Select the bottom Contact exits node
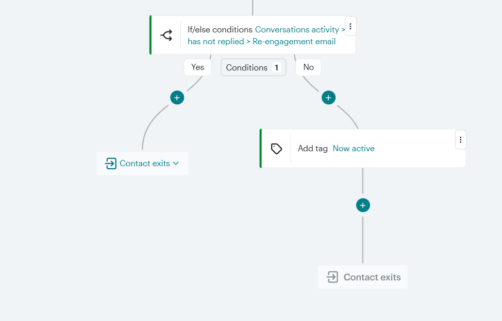 363,277
